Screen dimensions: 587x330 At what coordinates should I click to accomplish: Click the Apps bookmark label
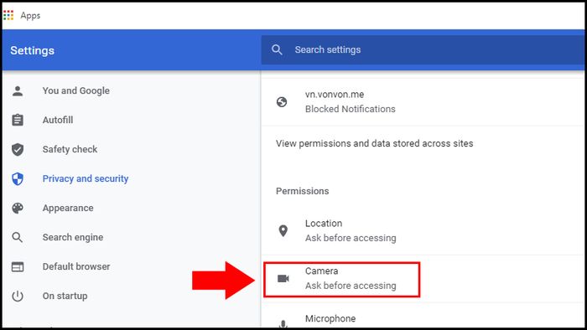tap(30, 16)
